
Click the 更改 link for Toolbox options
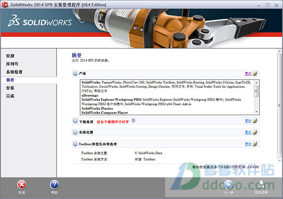(248, 144)
